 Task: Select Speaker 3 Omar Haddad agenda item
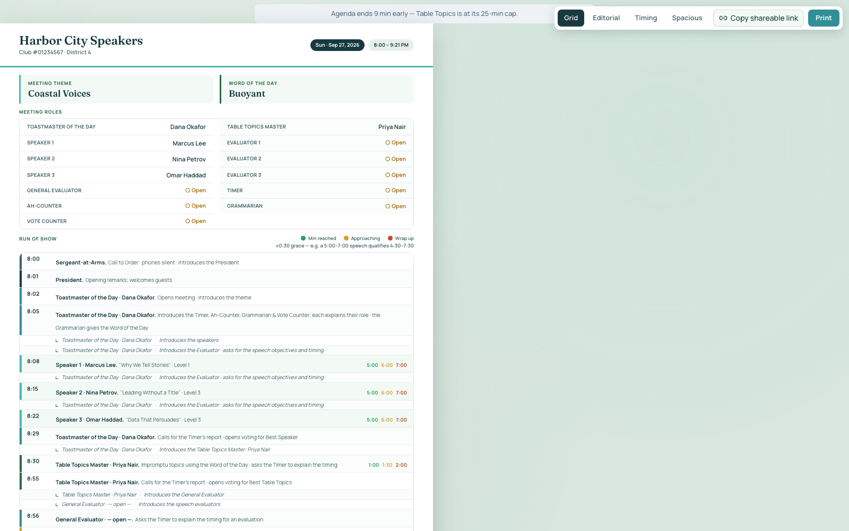216,419
